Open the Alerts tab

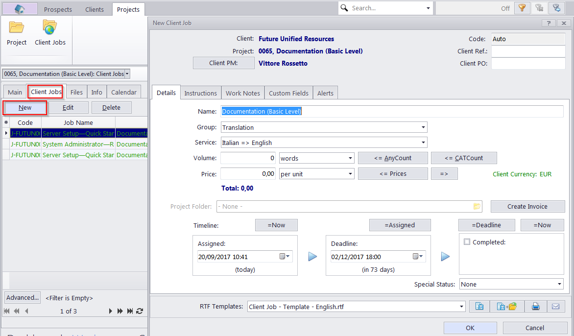click(325, 93)
